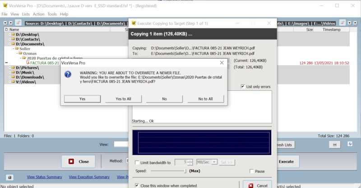This screenshot has width=361, height=188.
Task: Select No to All in warning dialog
Action: coord(206,99)
